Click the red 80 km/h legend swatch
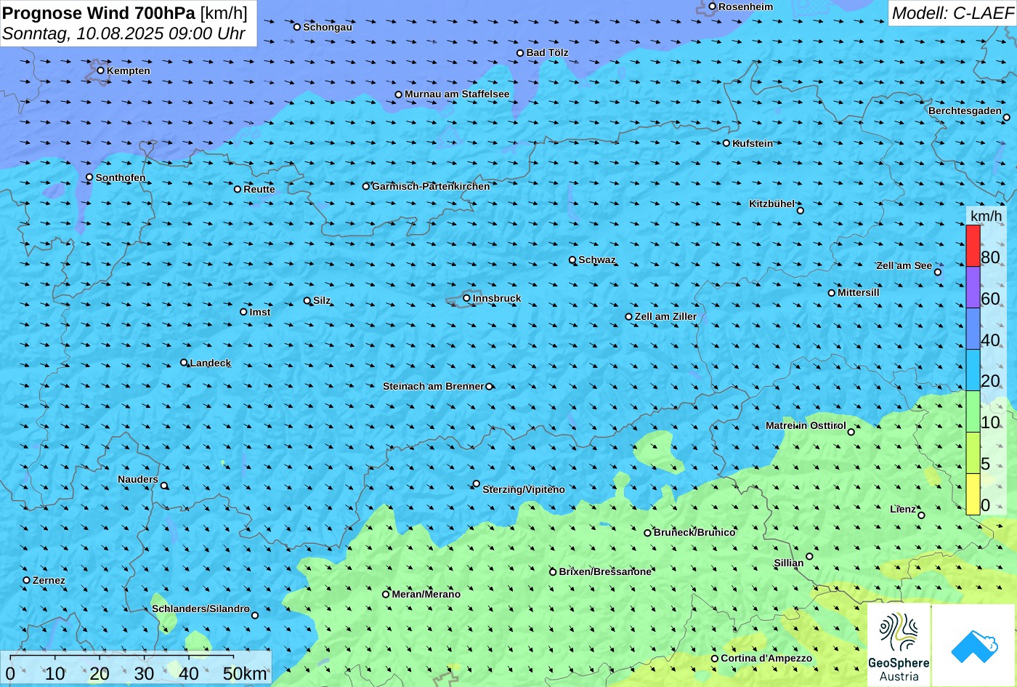The image size is (1017, 687). point(973,246)
